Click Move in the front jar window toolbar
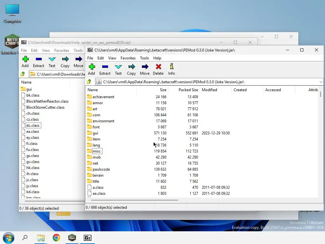 [145, 69]
